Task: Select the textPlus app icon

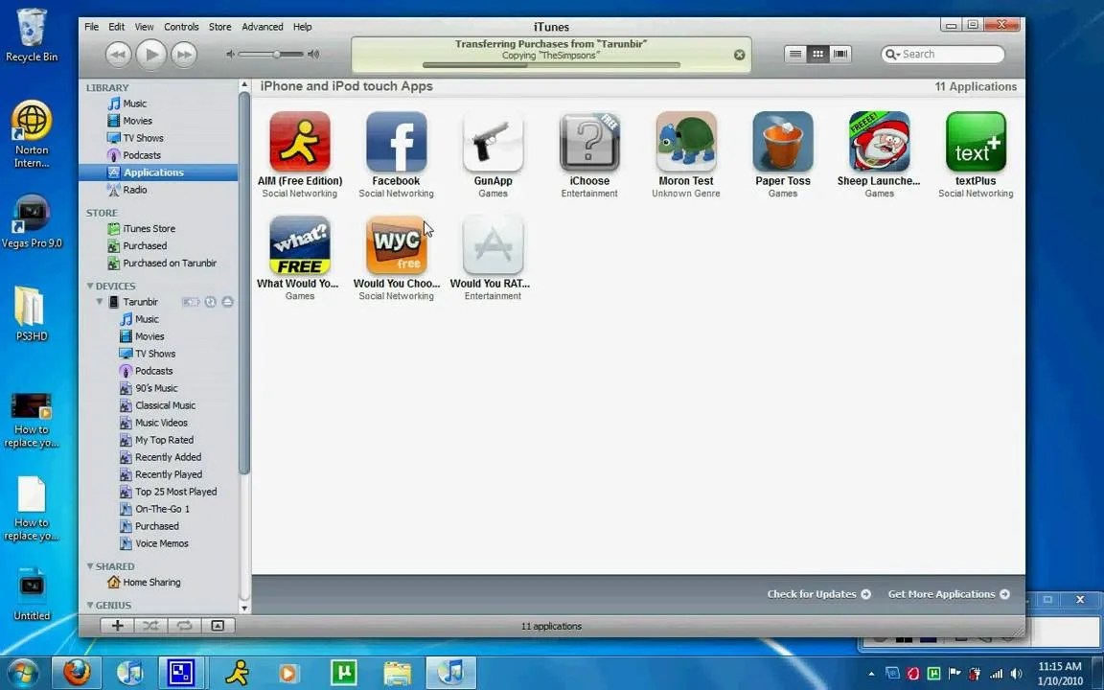Action: [976, 142]
